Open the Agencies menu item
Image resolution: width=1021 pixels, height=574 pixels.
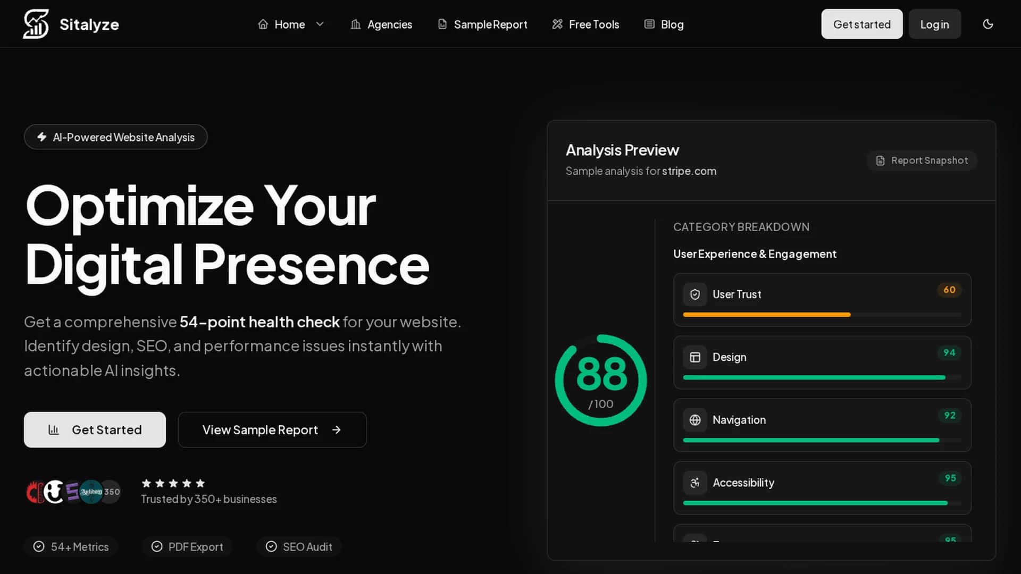pyautogui.click(x=381, y=24)
